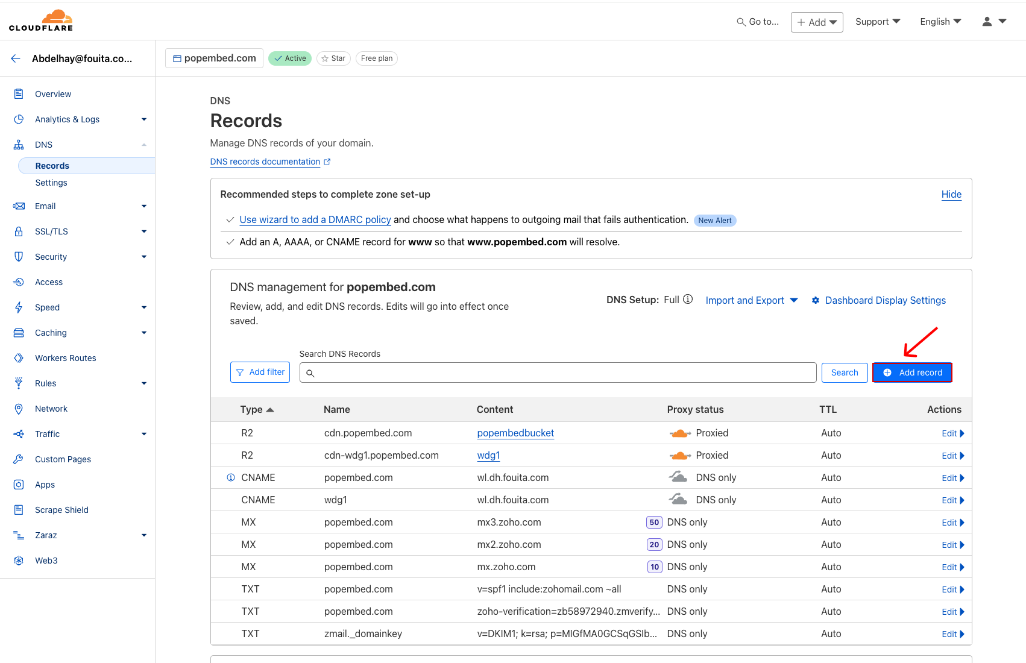Click the magnifier icon in search field
The width and height of the screenshot is (1026, 663).
click(310, 373)
